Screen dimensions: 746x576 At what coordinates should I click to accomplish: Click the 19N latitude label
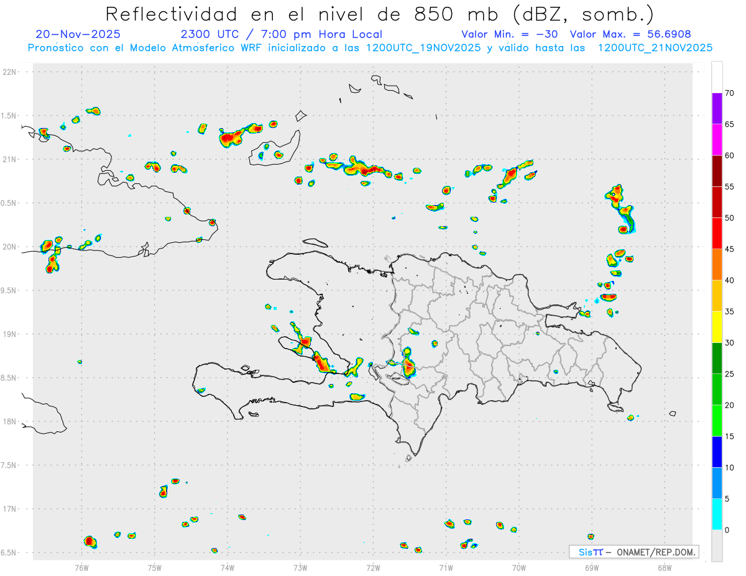click(x=10, y=334)
